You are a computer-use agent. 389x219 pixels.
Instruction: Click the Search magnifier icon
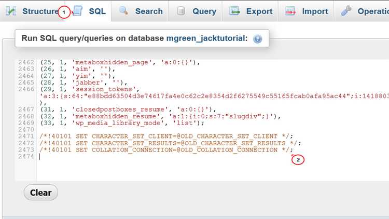[x=123, y=11]
